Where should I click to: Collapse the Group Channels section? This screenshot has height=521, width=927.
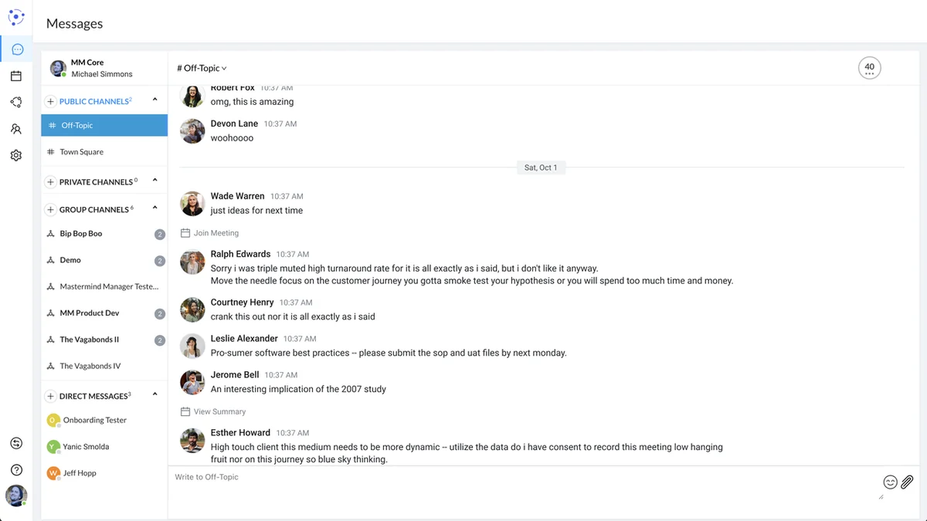click(x=154, y=208)
